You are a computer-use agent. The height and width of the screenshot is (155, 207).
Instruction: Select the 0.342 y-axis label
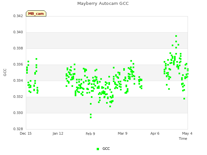pyautogui.click(x=18, y=16)
